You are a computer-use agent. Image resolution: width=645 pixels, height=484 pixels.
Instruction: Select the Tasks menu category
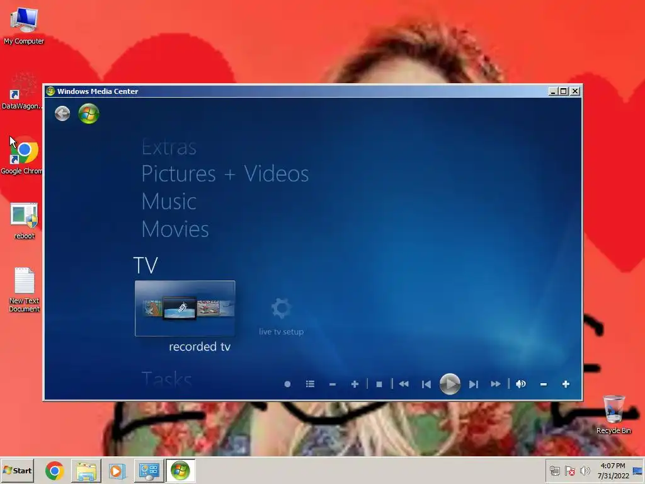coord(166,379)
